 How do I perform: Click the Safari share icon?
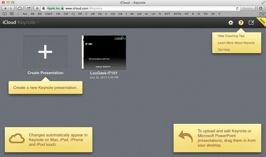tap(29, 8)
